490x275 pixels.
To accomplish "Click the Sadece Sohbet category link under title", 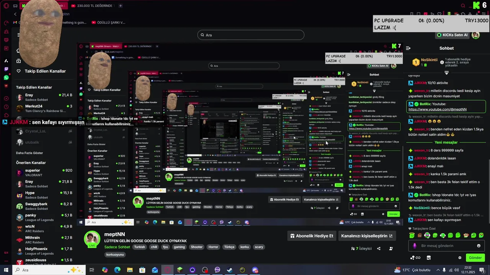I will [x=117, y=247].
